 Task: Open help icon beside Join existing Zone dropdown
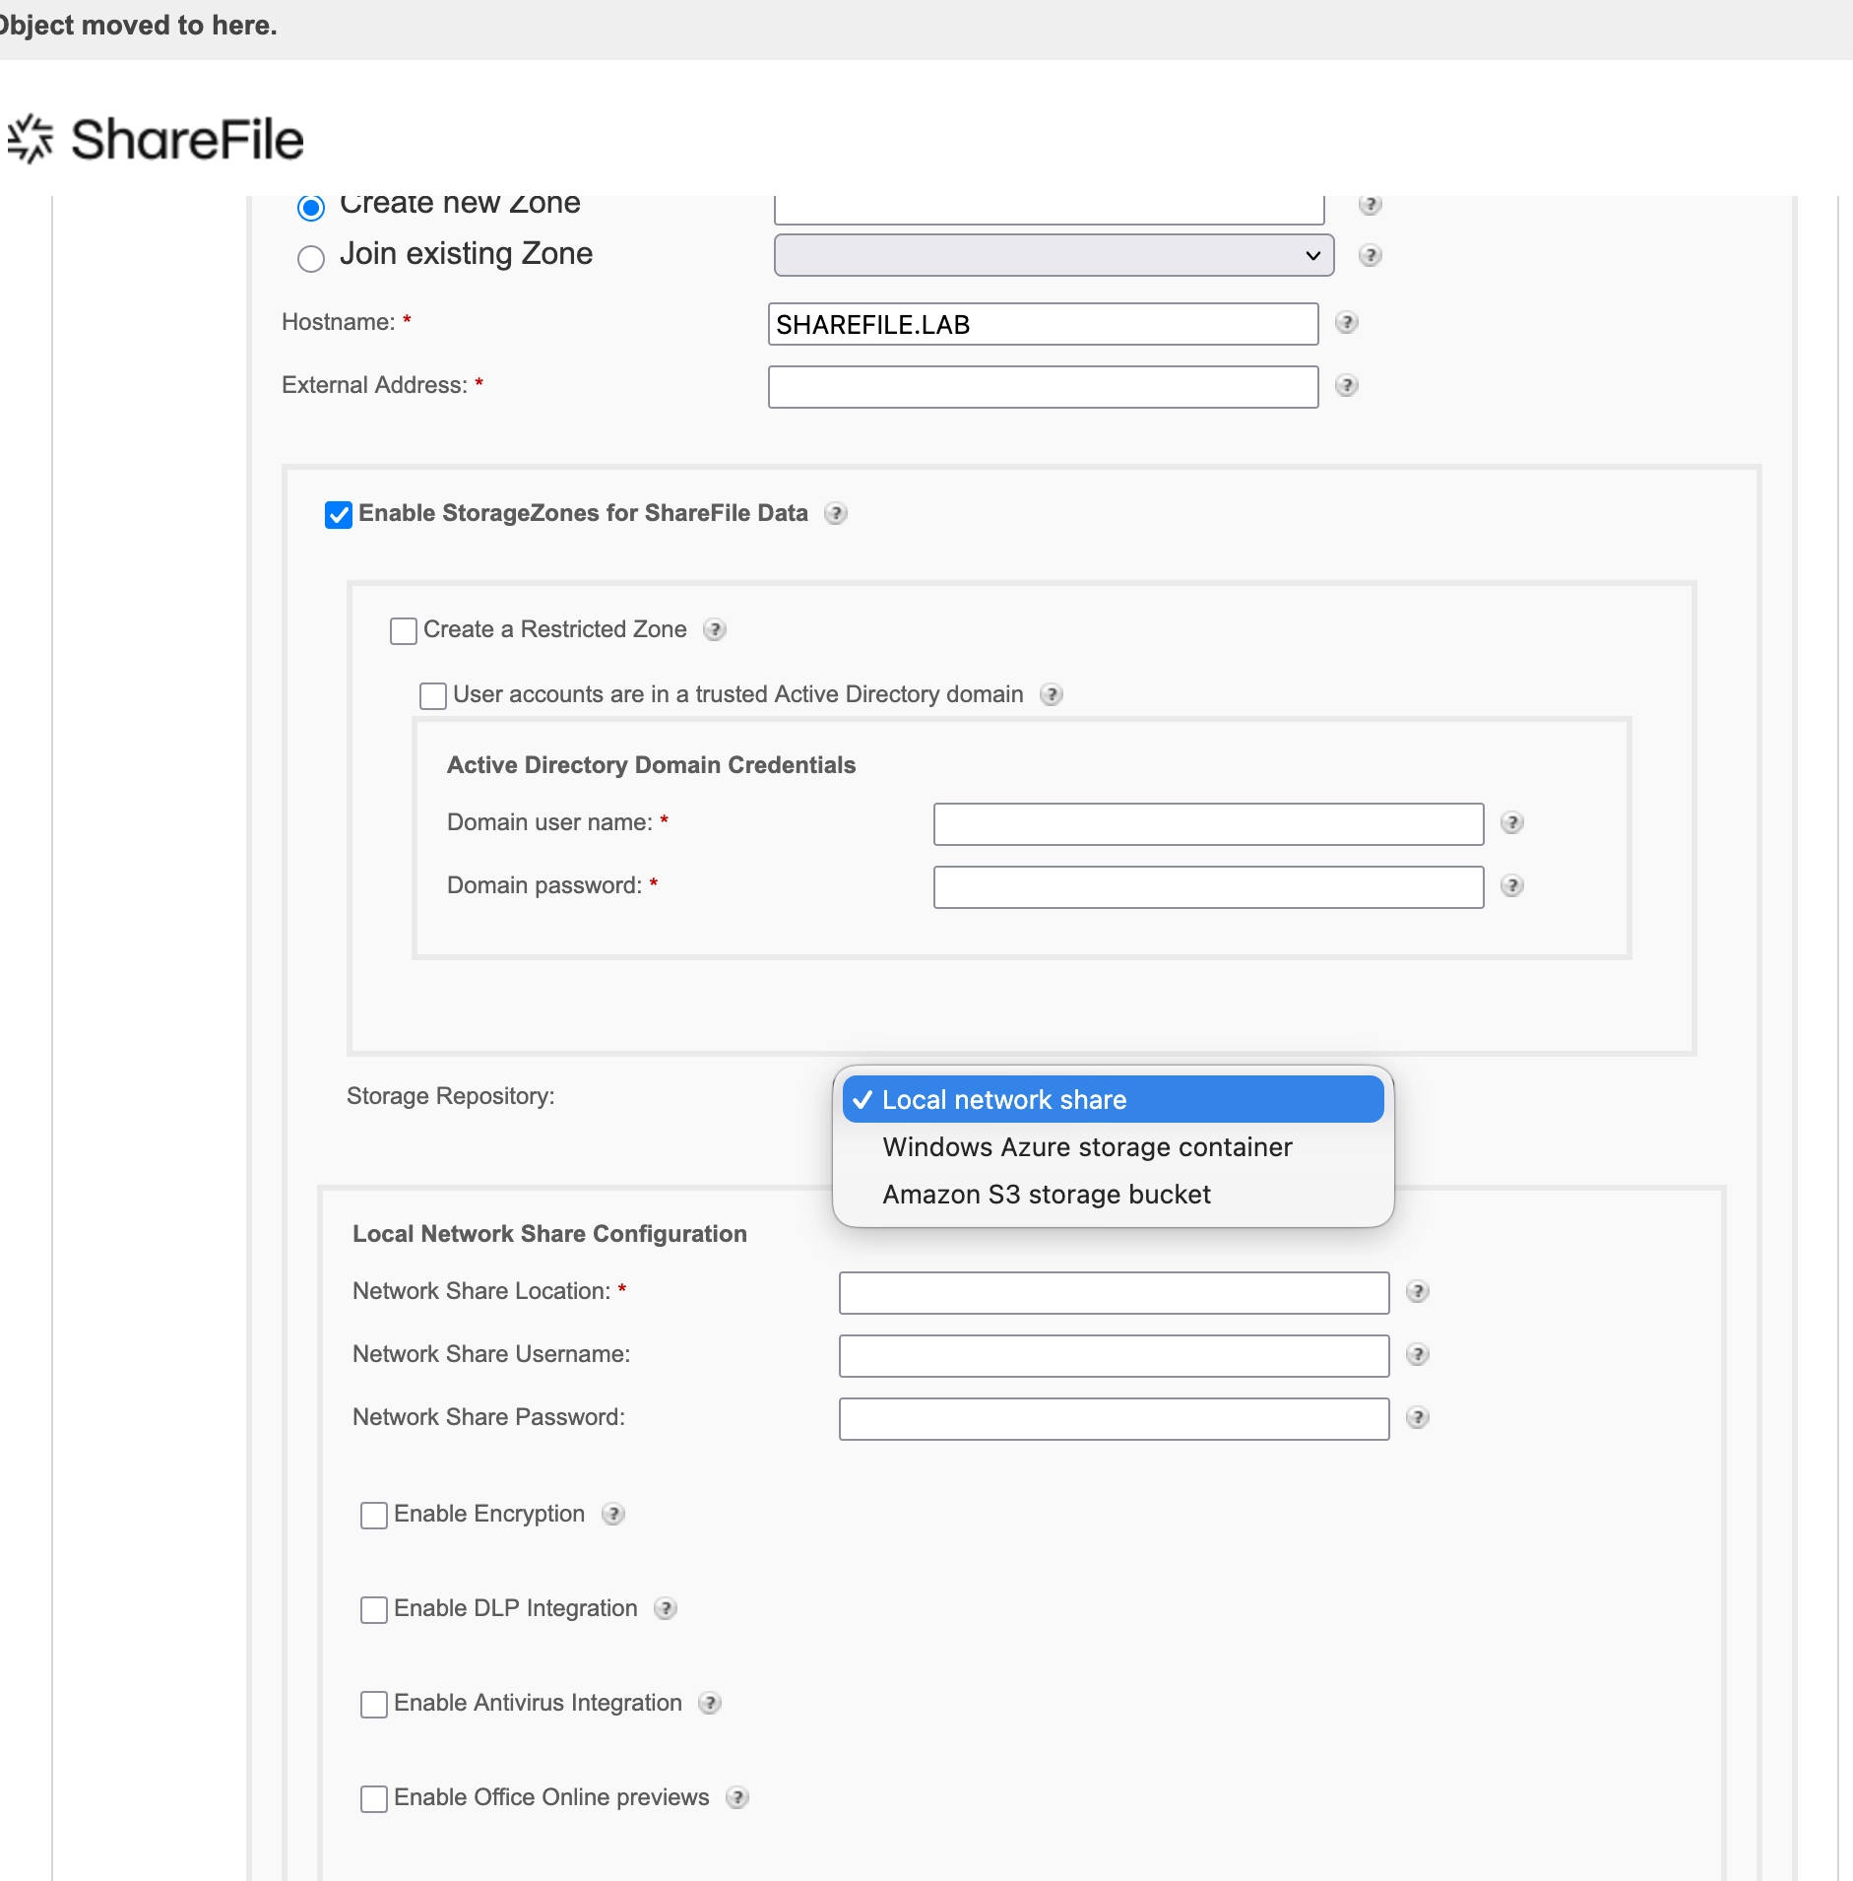tap(1370, 256)
